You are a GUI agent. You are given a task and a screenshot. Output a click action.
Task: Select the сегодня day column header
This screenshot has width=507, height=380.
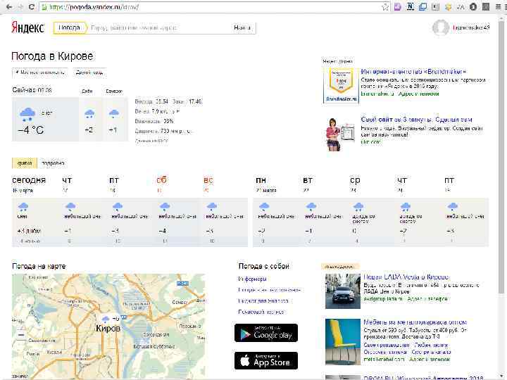coord(29,180)
